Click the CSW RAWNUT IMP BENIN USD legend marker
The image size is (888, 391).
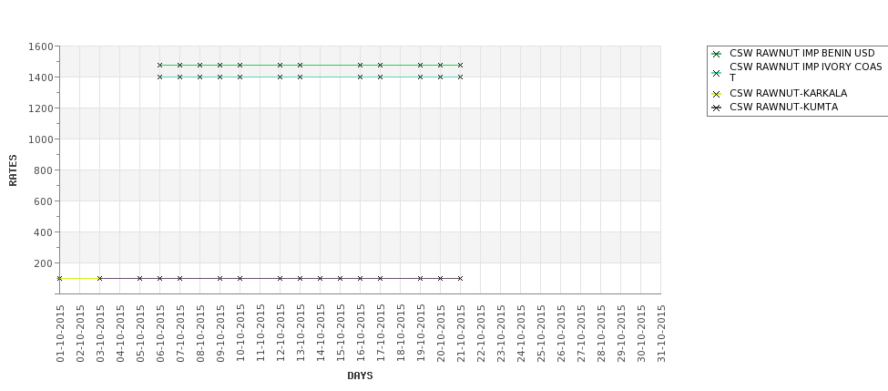point(717,54)
